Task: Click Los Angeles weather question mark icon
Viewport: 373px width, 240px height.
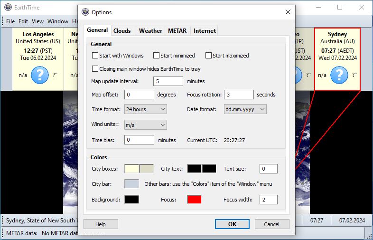Action: (x=40, y=75)
